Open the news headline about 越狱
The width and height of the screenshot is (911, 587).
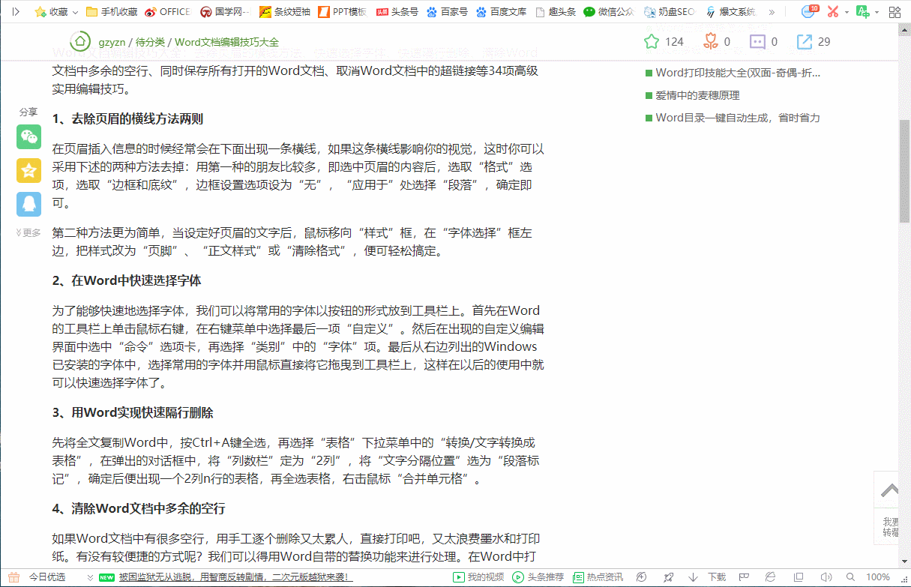(x=236, y=577)
